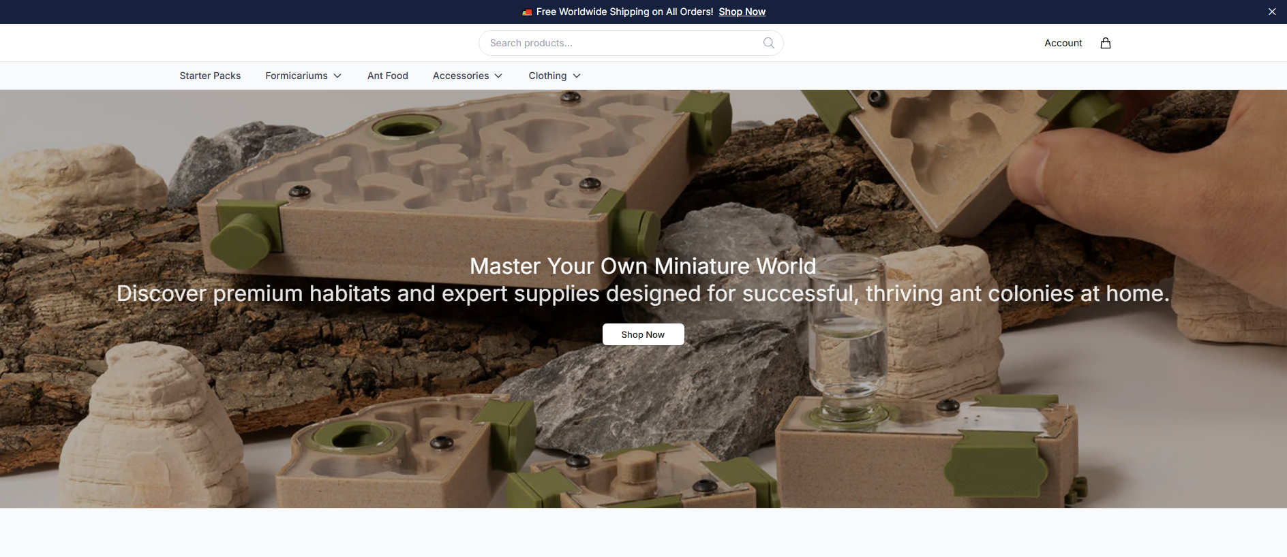Go to the Ant Food category
This screenshot has width=1287, height=557.
[x=388, y=76]
